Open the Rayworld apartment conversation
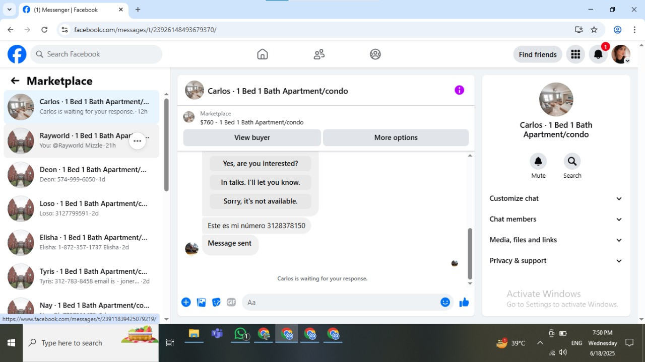Viewport: 645px width, 362px height. pos(82,141)
